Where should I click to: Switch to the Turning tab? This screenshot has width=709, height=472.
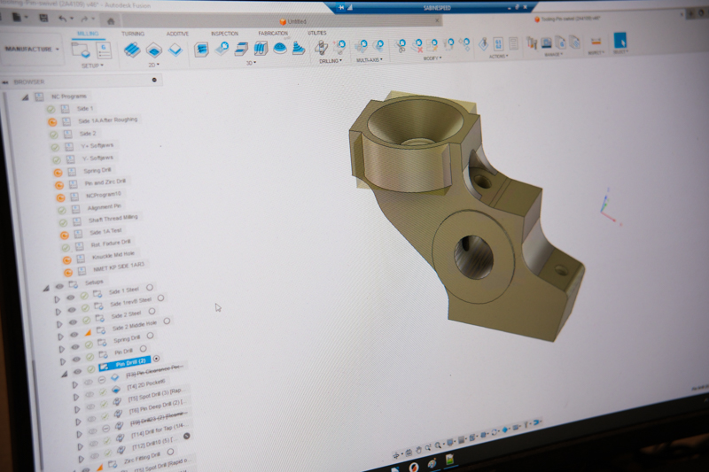[133, 34]
